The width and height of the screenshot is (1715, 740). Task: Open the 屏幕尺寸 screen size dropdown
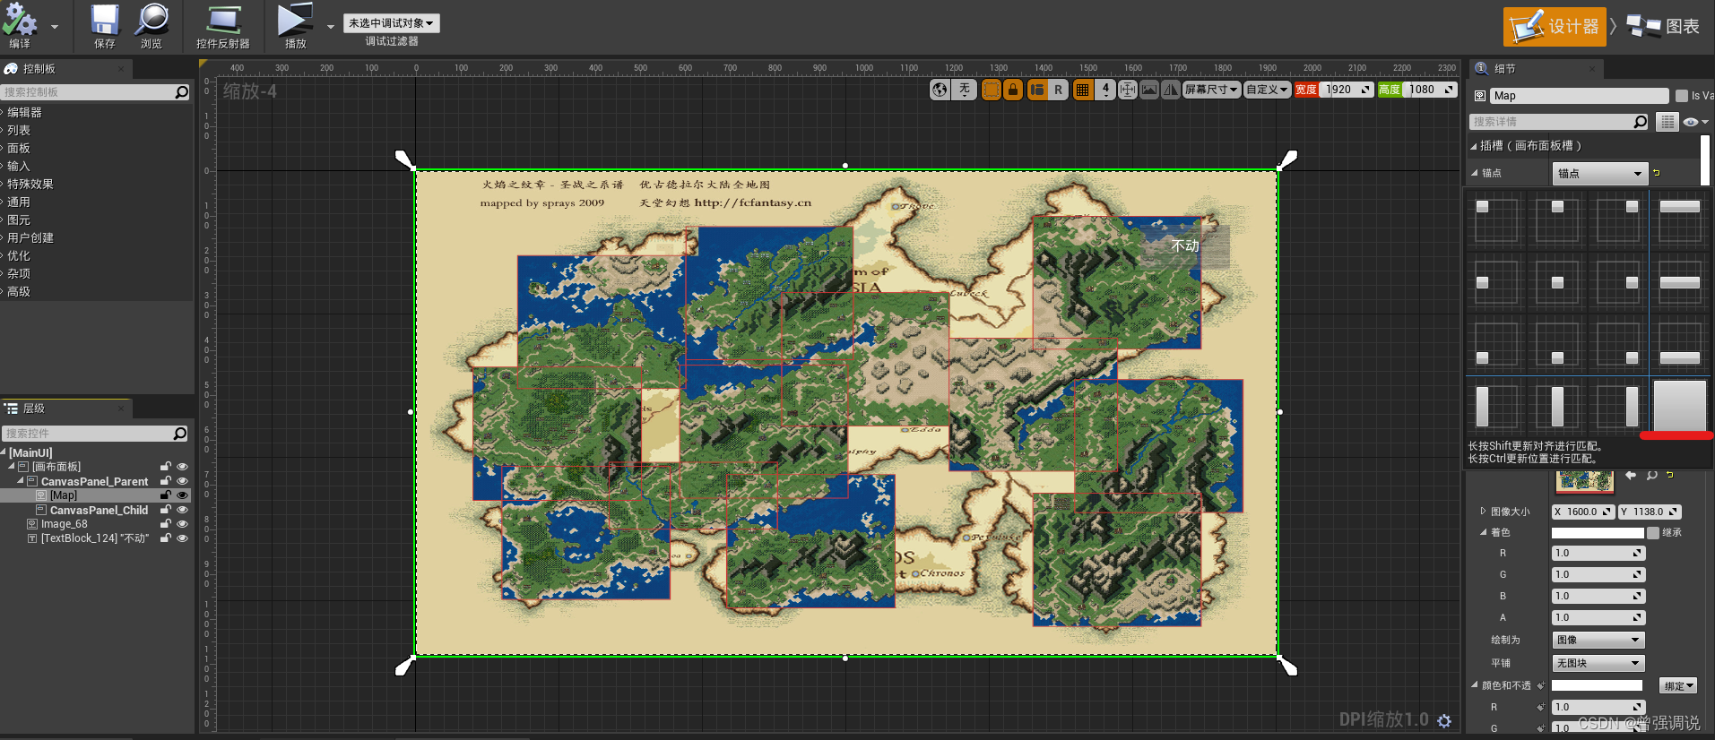(1211, 90)
